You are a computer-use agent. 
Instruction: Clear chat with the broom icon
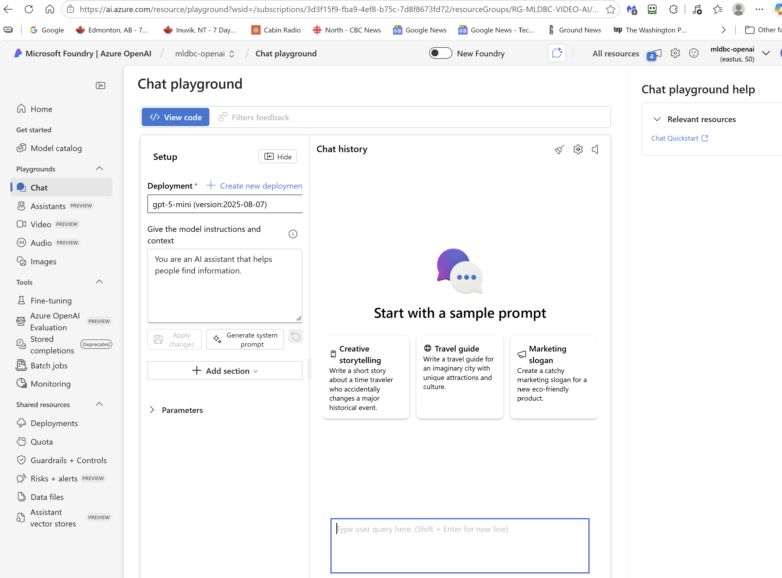(x=559, y=149)
